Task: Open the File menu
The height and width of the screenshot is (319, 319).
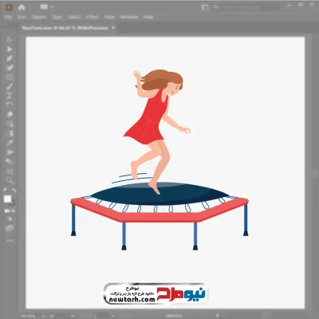Action: pyautogui.click(x=8, y=17)
